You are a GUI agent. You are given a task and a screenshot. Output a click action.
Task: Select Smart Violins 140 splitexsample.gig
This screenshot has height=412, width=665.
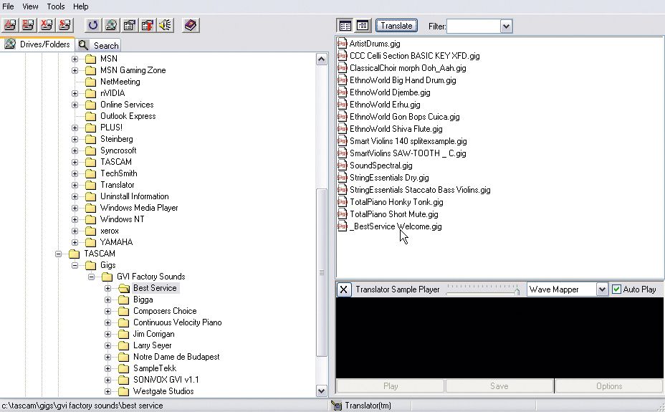coord(408,141)
